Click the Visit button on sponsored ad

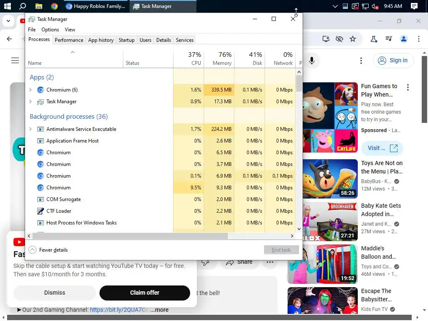coord(382,148)
